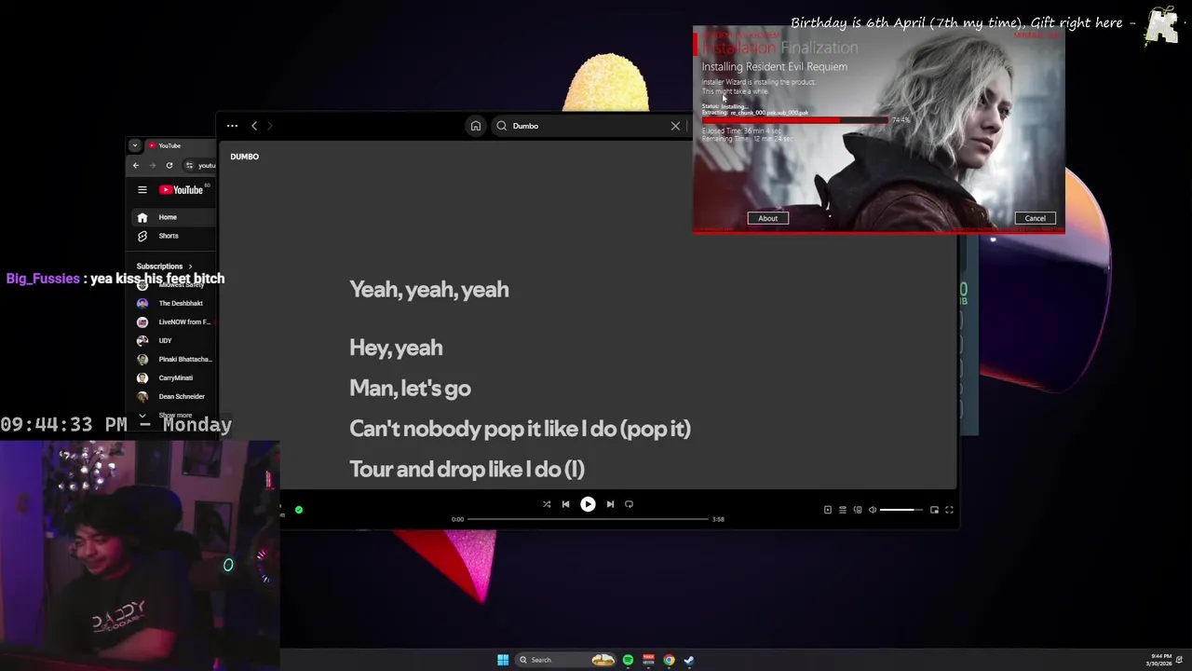Open Spotify Home
Image resolution: width=1192 pixels, height=671 pixels.
476,126
